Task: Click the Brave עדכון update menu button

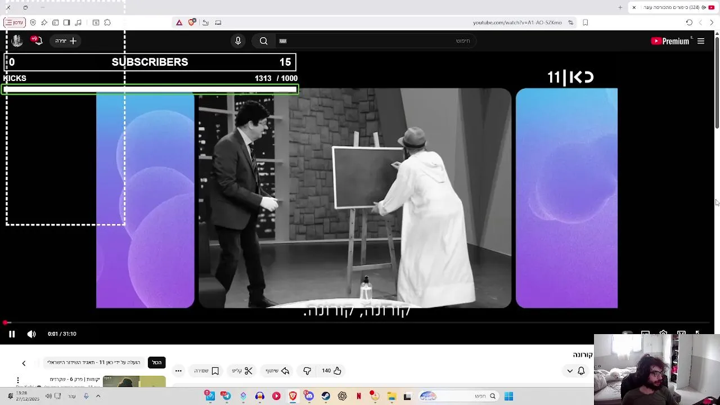Action: [14, 22]
